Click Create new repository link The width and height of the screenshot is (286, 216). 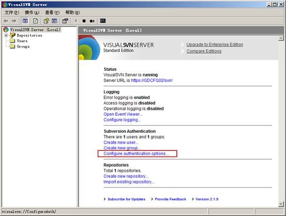pyautogui.click(x=126, y=176)
